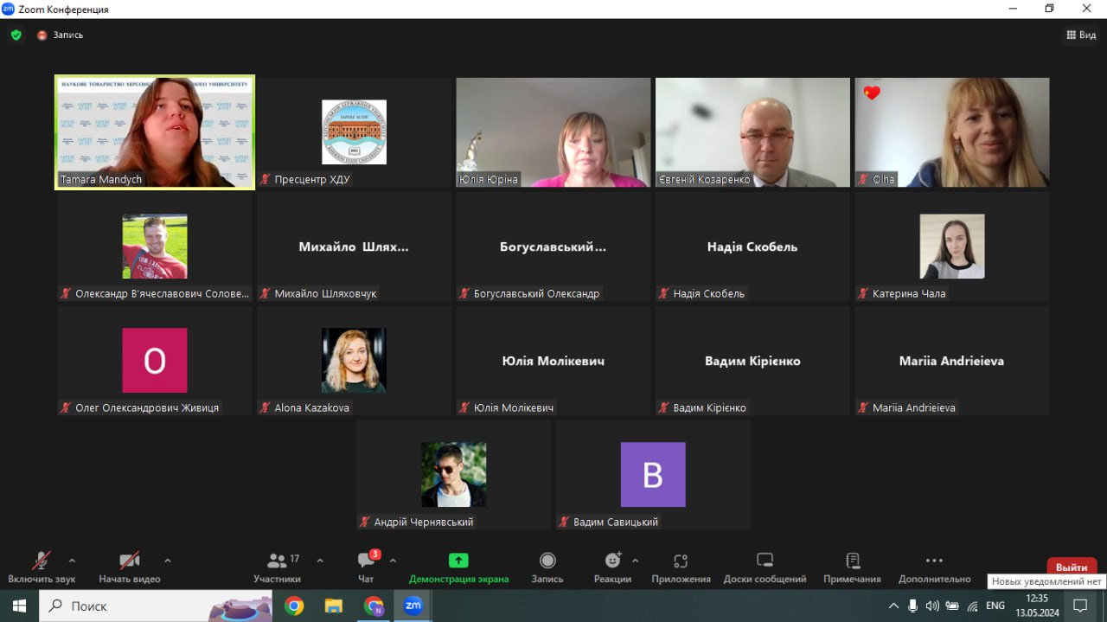1107x622 pixels.
Task: Open the Participants panel icon
Action: coord(278,561)
